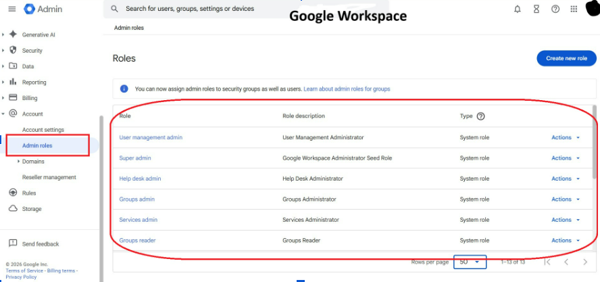600x282 pixels.
Task: Click the Role column header
Action: tap(125, 116)
